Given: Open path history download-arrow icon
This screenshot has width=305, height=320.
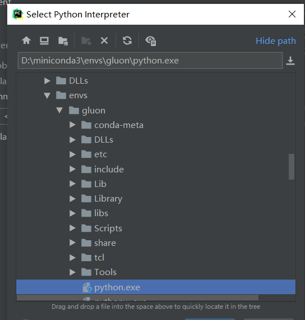Looking at the screenshot, I should click(290, 61).
